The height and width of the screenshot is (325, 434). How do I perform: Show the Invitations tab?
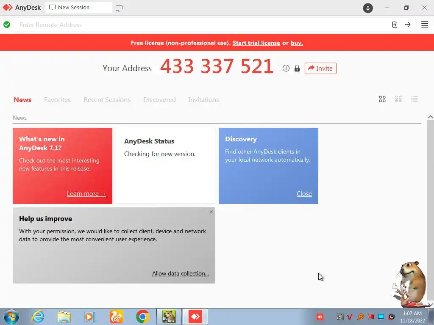point(204,99)
